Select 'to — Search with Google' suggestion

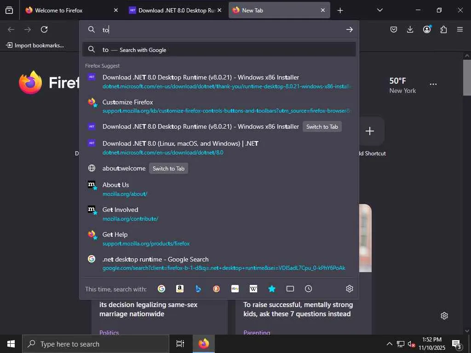[219, 50]
